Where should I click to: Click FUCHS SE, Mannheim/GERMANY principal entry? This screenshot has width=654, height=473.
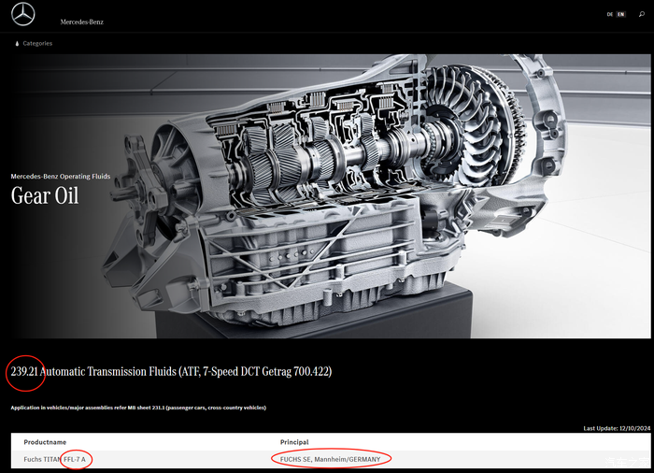click(x=330, y=459)
